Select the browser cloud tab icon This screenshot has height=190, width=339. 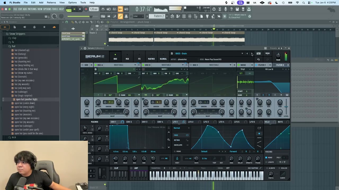[x=54, y=27]
